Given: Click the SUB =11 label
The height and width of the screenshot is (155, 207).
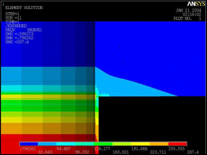Looking at the screenshot, I should 14,18.
